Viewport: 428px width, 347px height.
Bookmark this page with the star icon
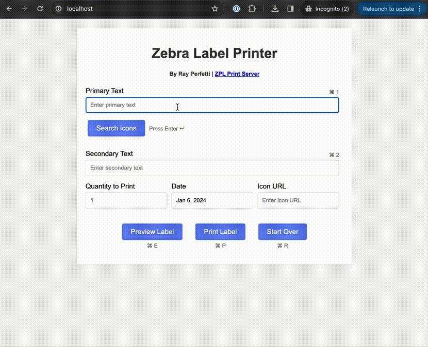(x=215, y=9)
